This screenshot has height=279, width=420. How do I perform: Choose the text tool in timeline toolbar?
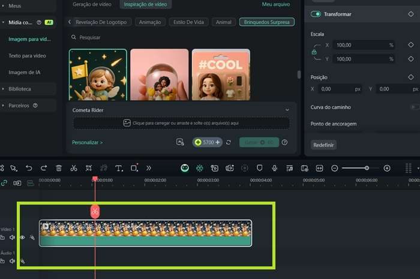click(119, 168)
